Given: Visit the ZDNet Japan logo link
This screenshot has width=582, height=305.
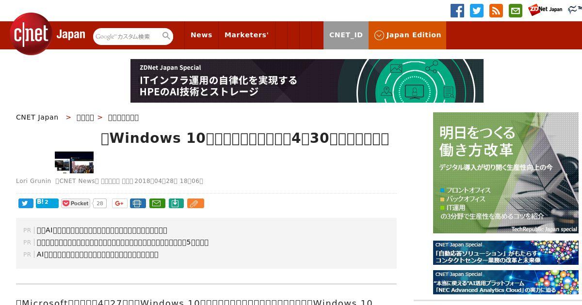Looking at the screenshot, I should pos(545,9).
